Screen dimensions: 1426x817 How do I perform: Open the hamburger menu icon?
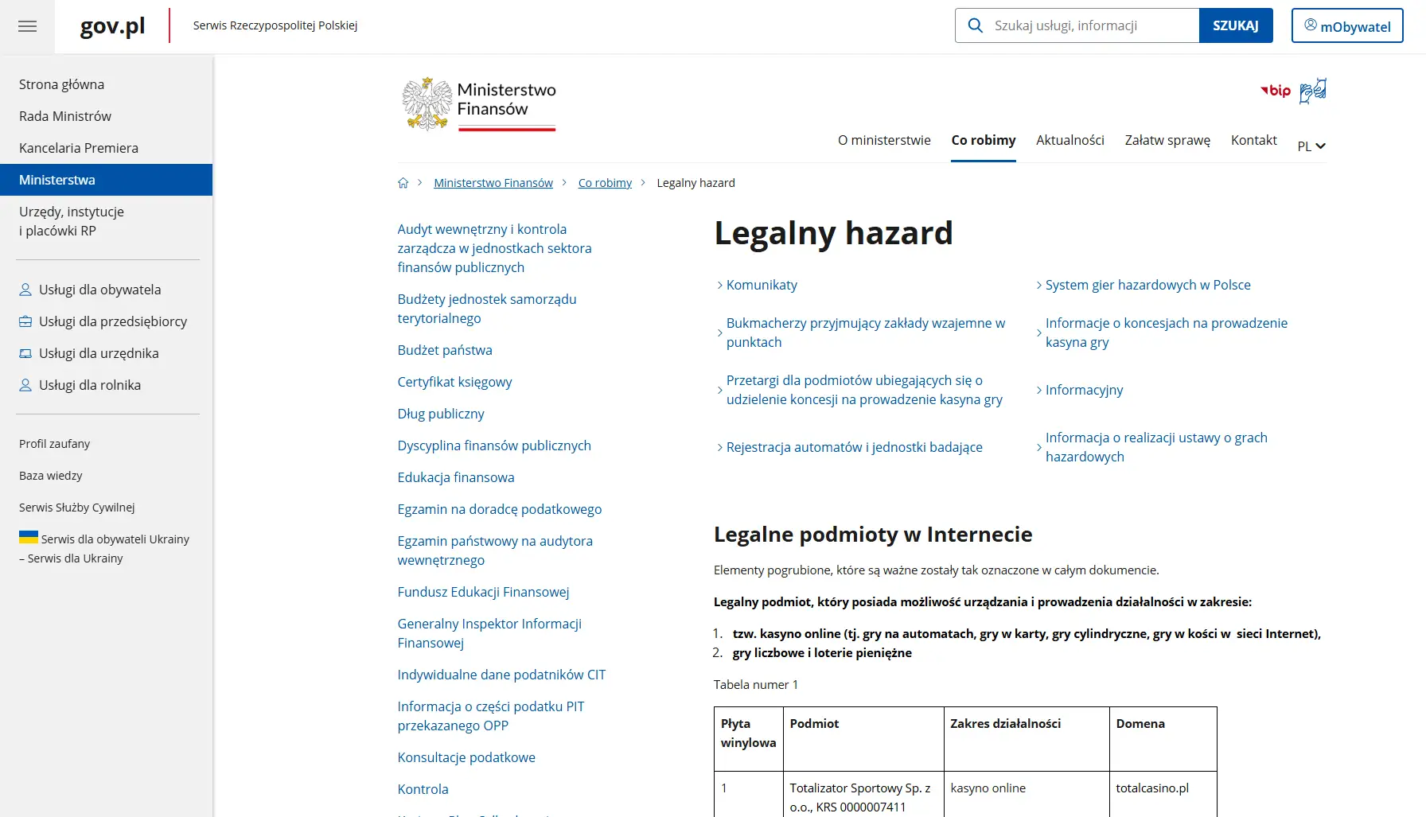(27, 26)
